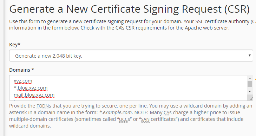256x136 pixels.
Task: Click the resize grip on Domains box
Action: (x=250, y=98)
